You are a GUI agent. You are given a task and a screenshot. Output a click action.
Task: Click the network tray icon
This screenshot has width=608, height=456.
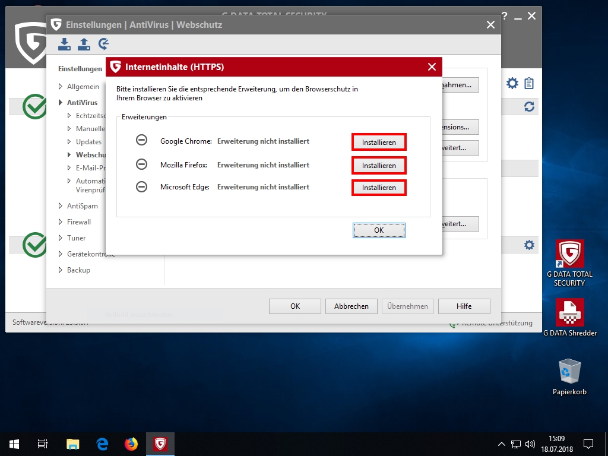(x=516, y=444)
